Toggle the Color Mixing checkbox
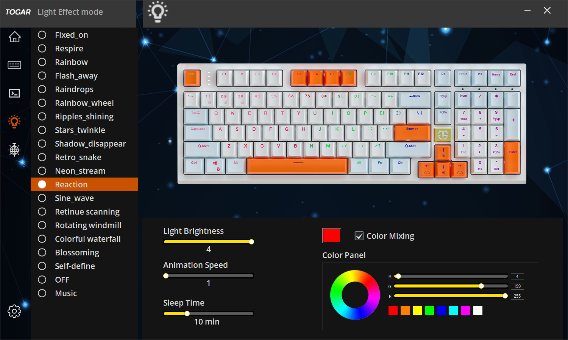568x340 pixels. [359, 236]
